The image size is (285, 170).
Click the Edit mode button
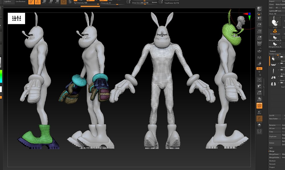[31, 2]
